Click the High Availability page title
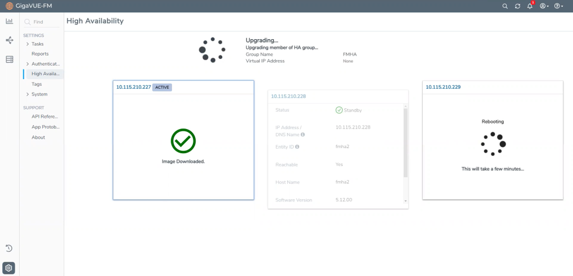 coord(95,21)
